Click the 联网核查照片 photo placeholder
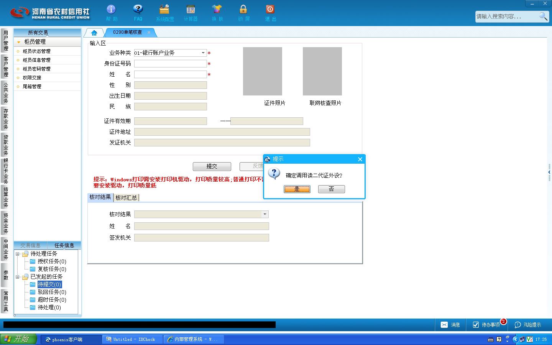The height and width of the screenshot is (345, 552). 322,71
